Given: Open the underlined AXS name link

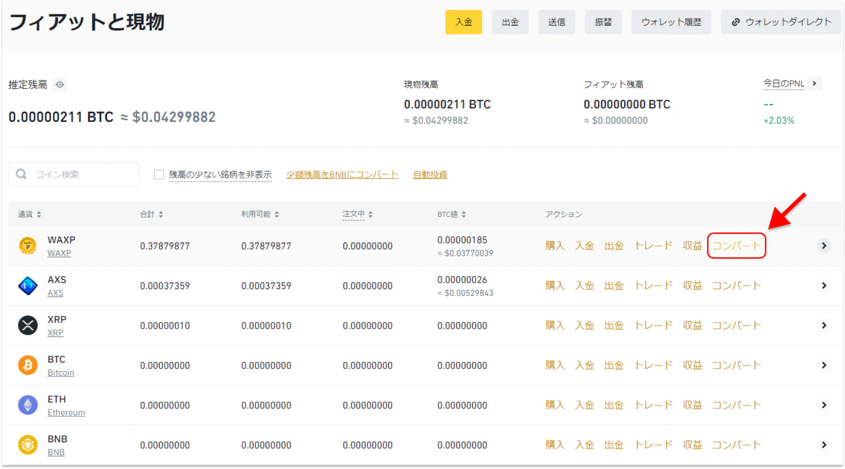Looking at the screenshot, I should click(55, 293).
